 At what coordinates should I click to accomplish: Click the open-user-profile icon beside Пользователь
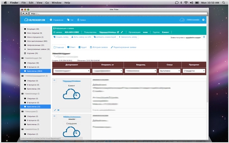pyautogui.click(x=118, y=32)
